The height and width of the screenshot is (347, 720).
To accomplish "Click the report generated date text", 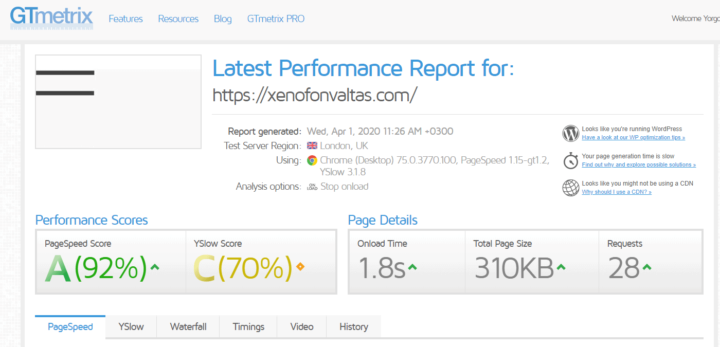I will click(380, 131).
